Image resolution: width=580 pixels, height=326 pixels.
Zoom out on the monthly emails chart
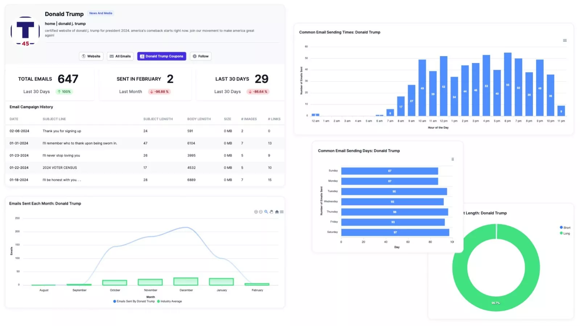(x=261, y=212)
